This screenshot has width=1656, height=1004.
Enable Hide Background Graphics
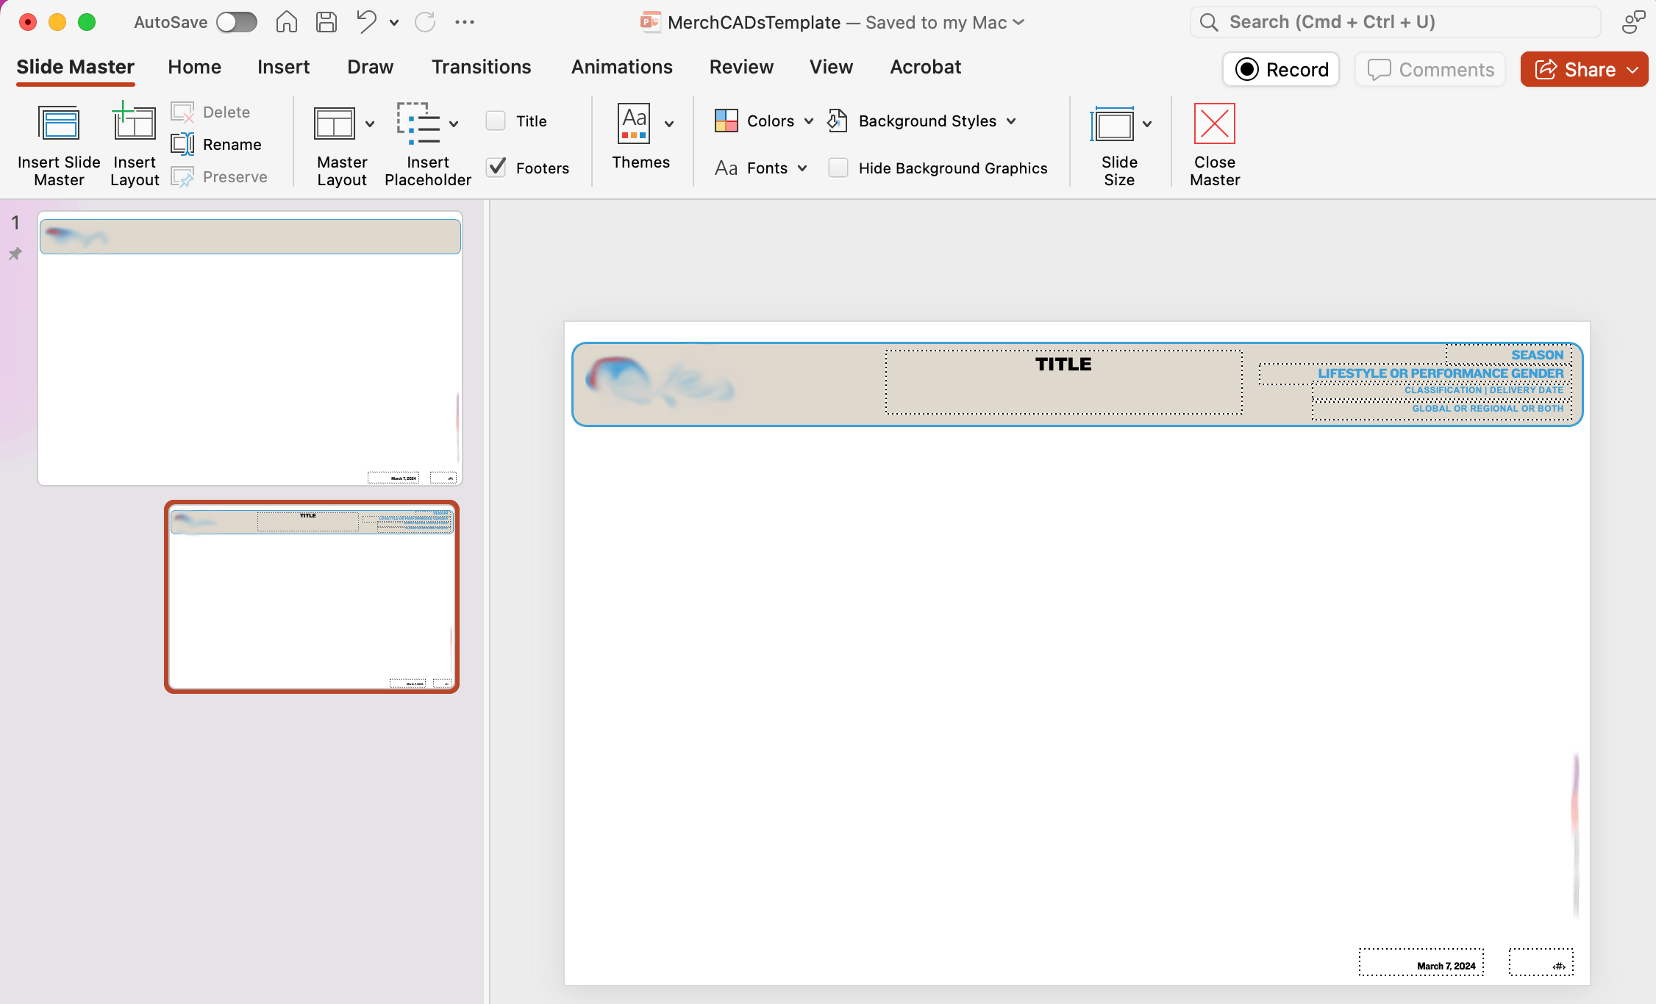click(x=838, y=168)
